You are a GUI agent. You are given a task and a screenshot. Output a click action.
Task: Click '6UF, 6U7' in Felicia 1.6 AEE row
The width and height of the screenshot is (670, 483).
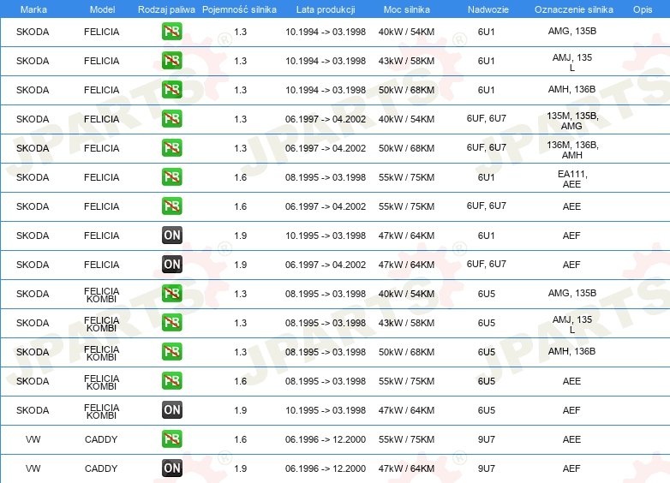[487, 206]
